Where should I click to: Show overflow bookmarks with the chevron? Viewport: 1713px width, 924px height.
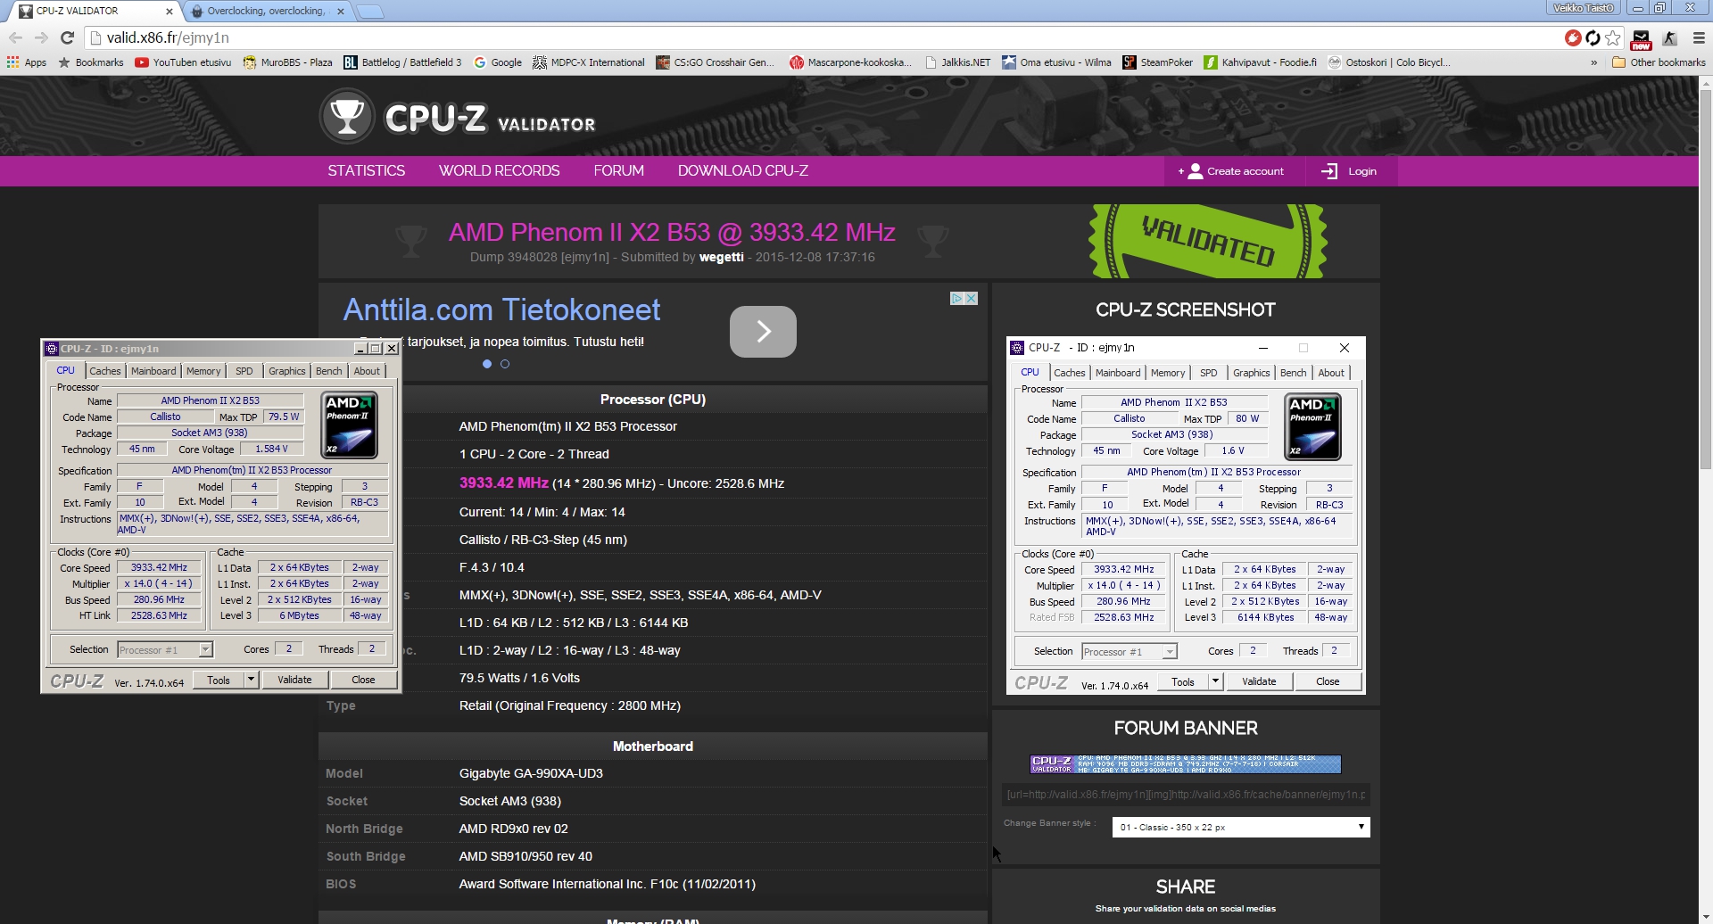click(x=1593, y=62)
